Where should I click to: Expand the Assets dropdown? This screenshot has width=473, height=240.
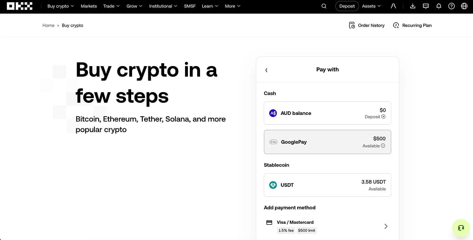tap(371, 6)
